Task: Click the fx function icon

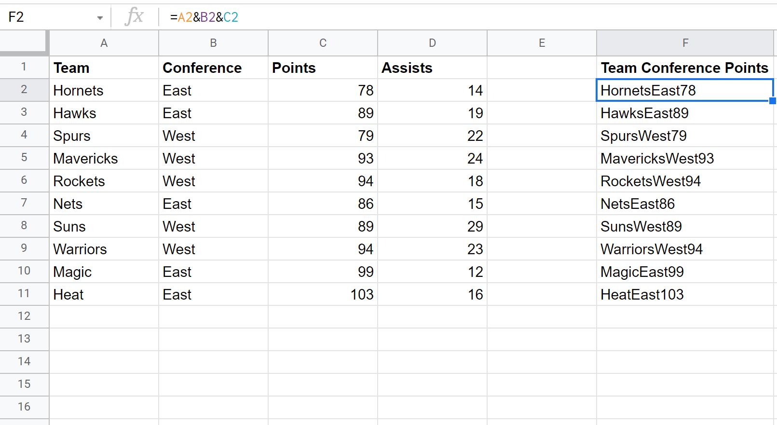Action: click(x=134, y=17)
